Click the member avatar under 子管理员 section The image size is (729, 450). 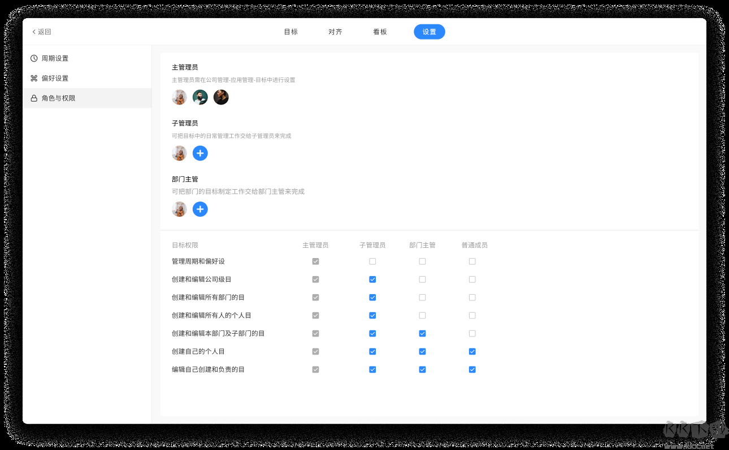coord(179,153)
